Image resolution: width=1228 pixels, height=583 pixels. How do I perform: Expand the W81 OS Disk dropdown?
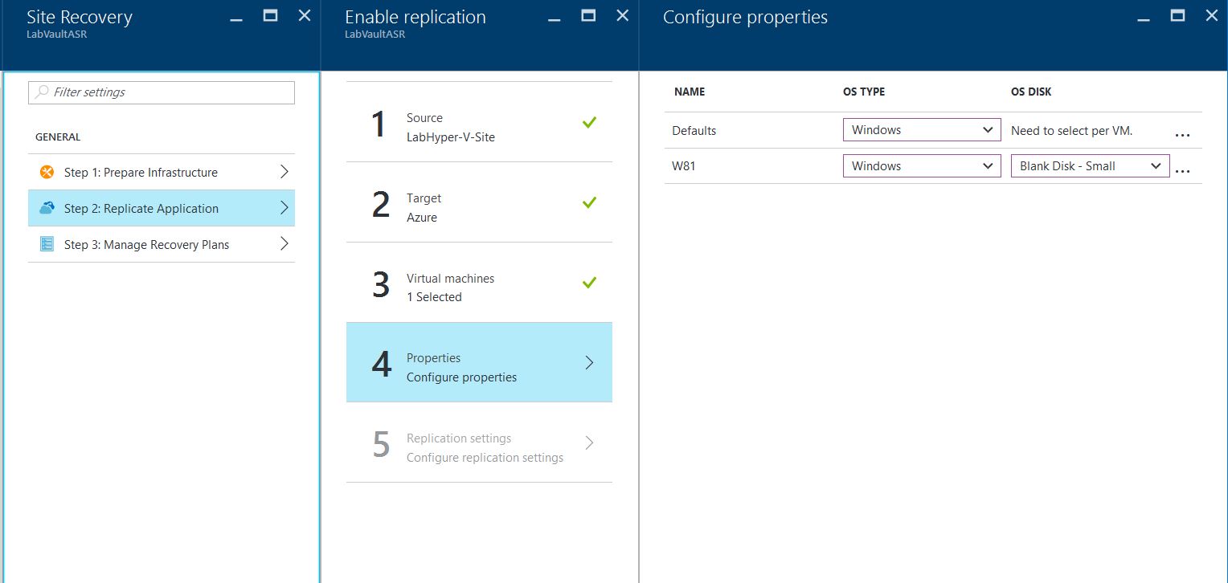click(x=1089, y=166)
